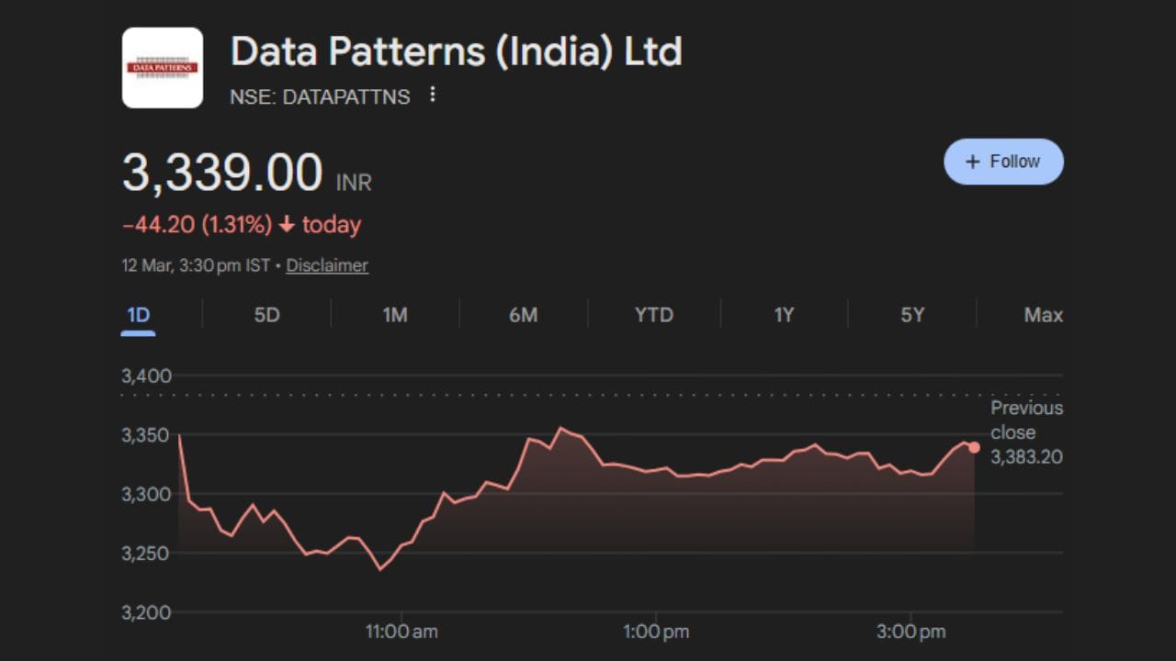Click the NSE: DATAPATTNS ticker text
Viewport: 1176px width, 661px height.
pyautogui.click(x=320, y=96)
